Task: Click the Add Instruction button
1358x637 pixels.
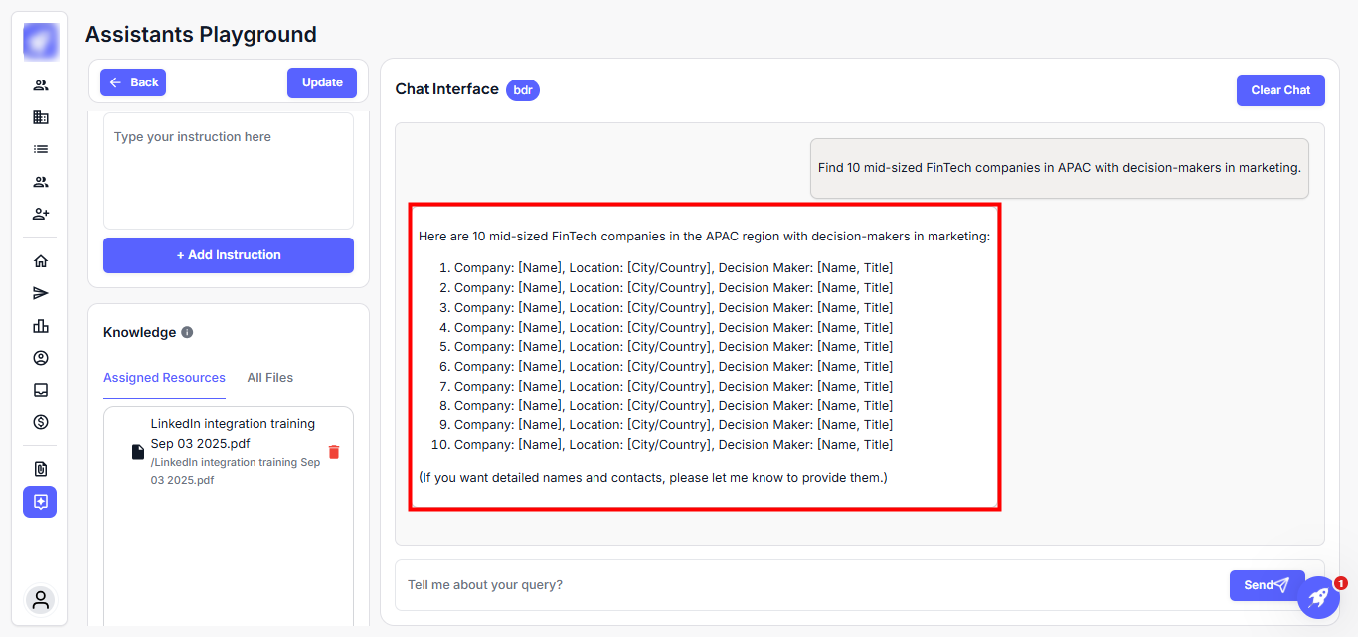Action: tap(229, 255)
